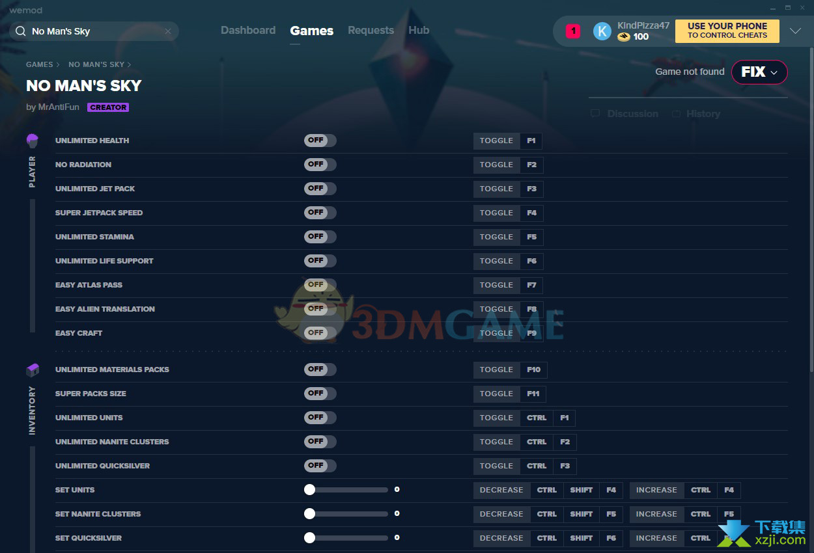814x553 pixels.
Task: Enable Unlimited Jet Pack cheat
Action: coord(320,189)
